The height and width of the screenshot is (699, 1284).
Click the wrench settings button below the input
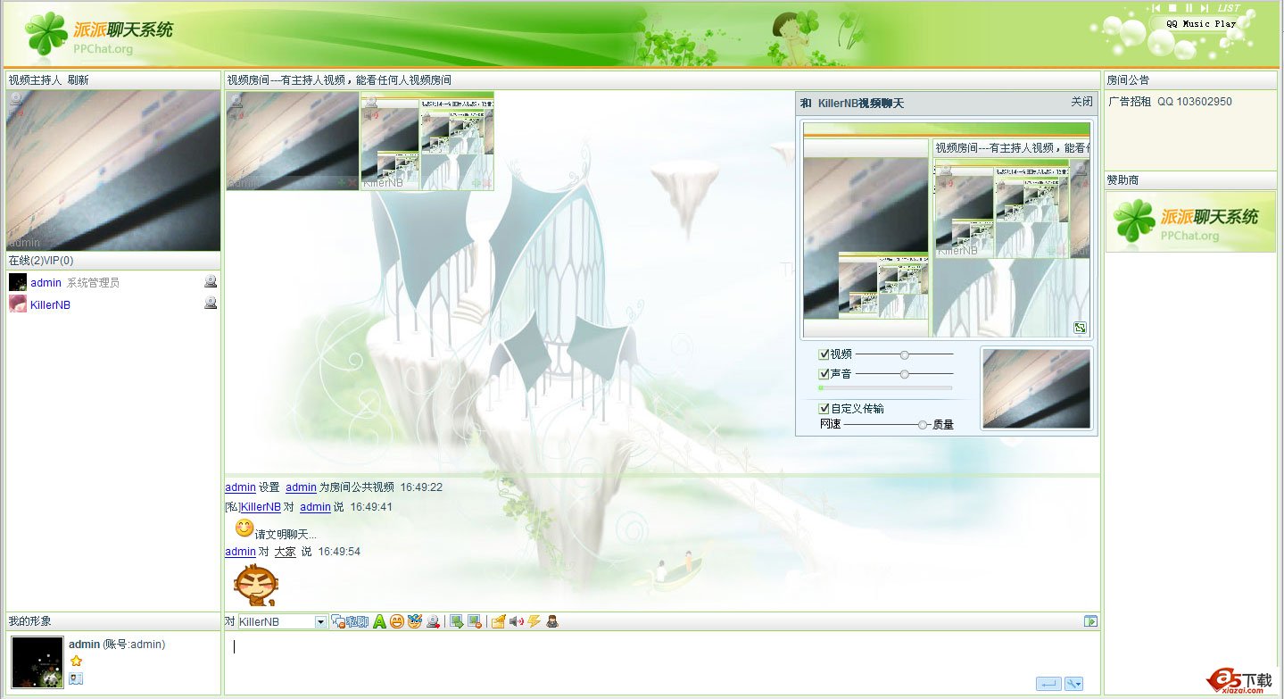pos(1073,684)
